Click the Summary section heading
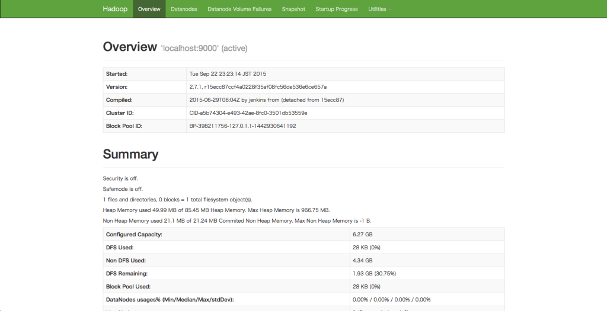607x311 pixels. [x=130, y=155]
